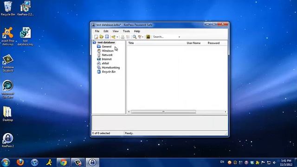Select the Recycle Bin group in KeePass
297x167 pixels.
(x=109, y=72)
